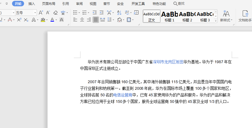This screenshot has height=128, width=252.
Task: Click the increase font size icon
Action: 41,13
